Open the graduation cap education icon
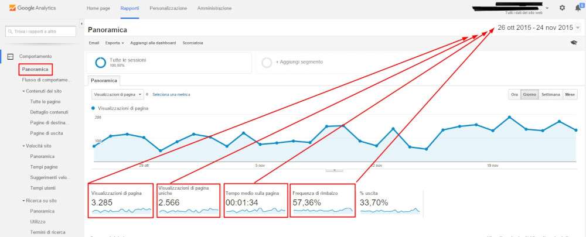Image resolution: width=586 pixels, height=237 pixels. coord(574,43)
